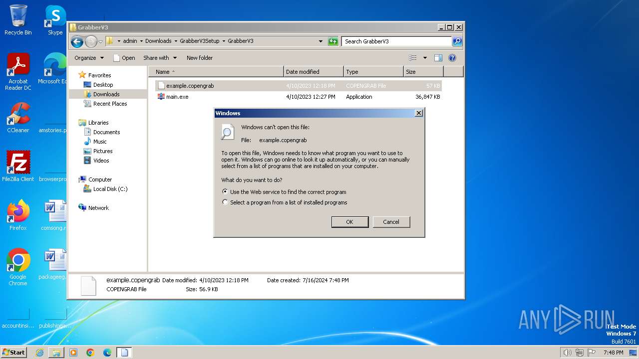Sort by the Size column header
This screenshot has height=359, width=639.
pos(423,72)
